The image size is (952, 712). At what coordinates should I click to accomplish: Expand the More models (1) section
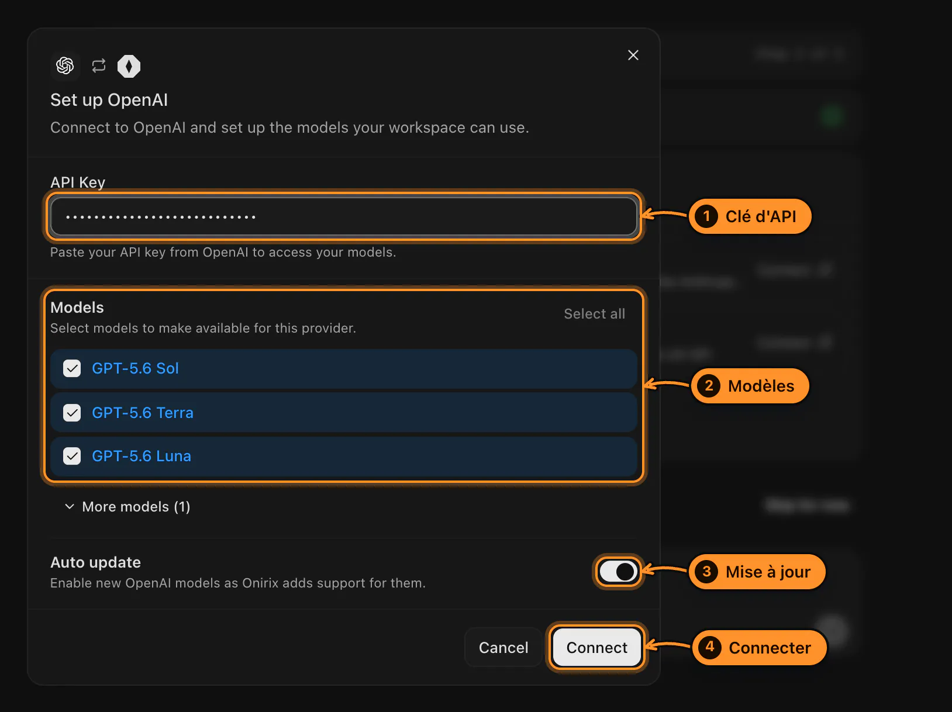click(127, 507)
